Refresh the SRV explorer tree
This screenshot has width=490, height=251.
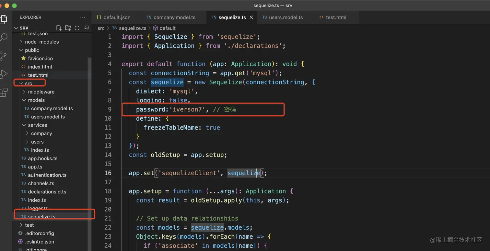tap(77, 28)
